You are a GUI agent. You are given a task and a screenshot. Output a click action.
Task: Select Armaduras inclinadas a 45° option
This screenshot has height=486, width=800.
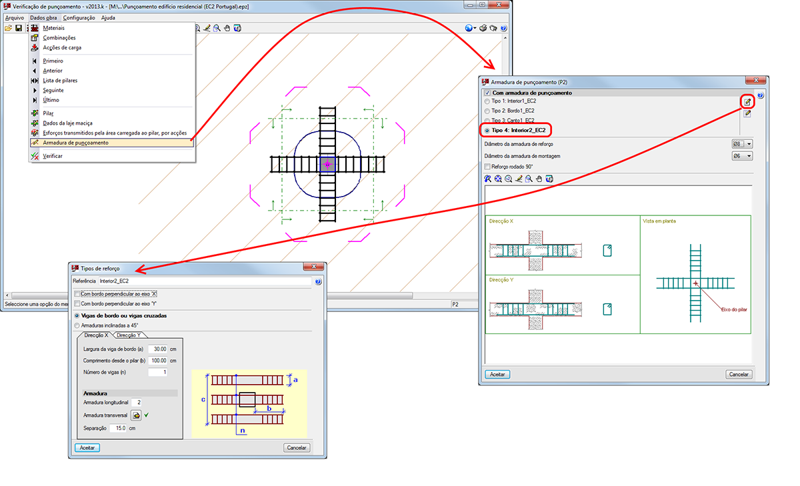(77, 325)
